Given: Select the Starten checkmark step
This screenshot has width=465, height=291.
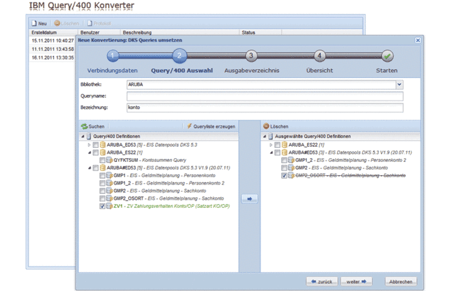Looking at the screenshot, I should [x=387, y=56].
